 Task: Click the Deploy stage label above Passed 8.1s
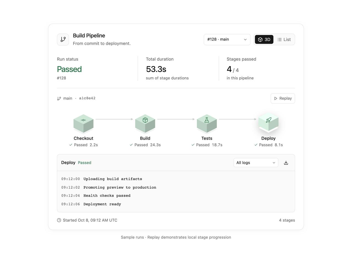(x=268, y=138)
